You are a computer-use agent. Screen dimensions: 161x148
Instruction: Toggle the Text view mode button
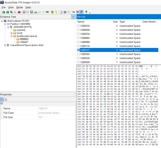(x=77, y=12)
